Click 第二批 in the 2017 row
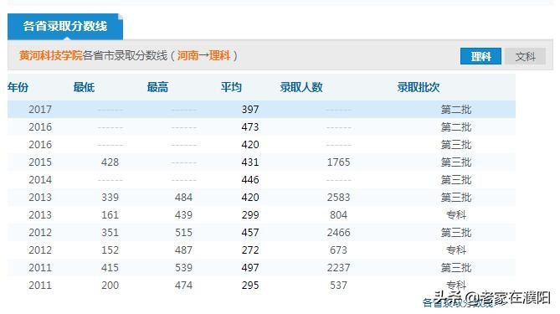This screenshot has width=560, height=314. point(456,110)
